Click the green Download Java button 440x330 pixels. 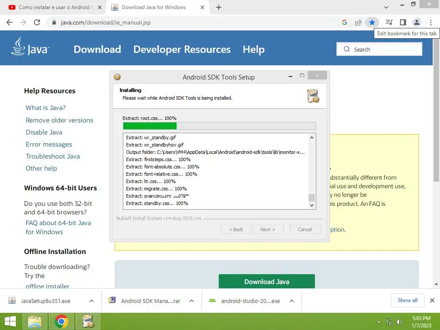266,281
